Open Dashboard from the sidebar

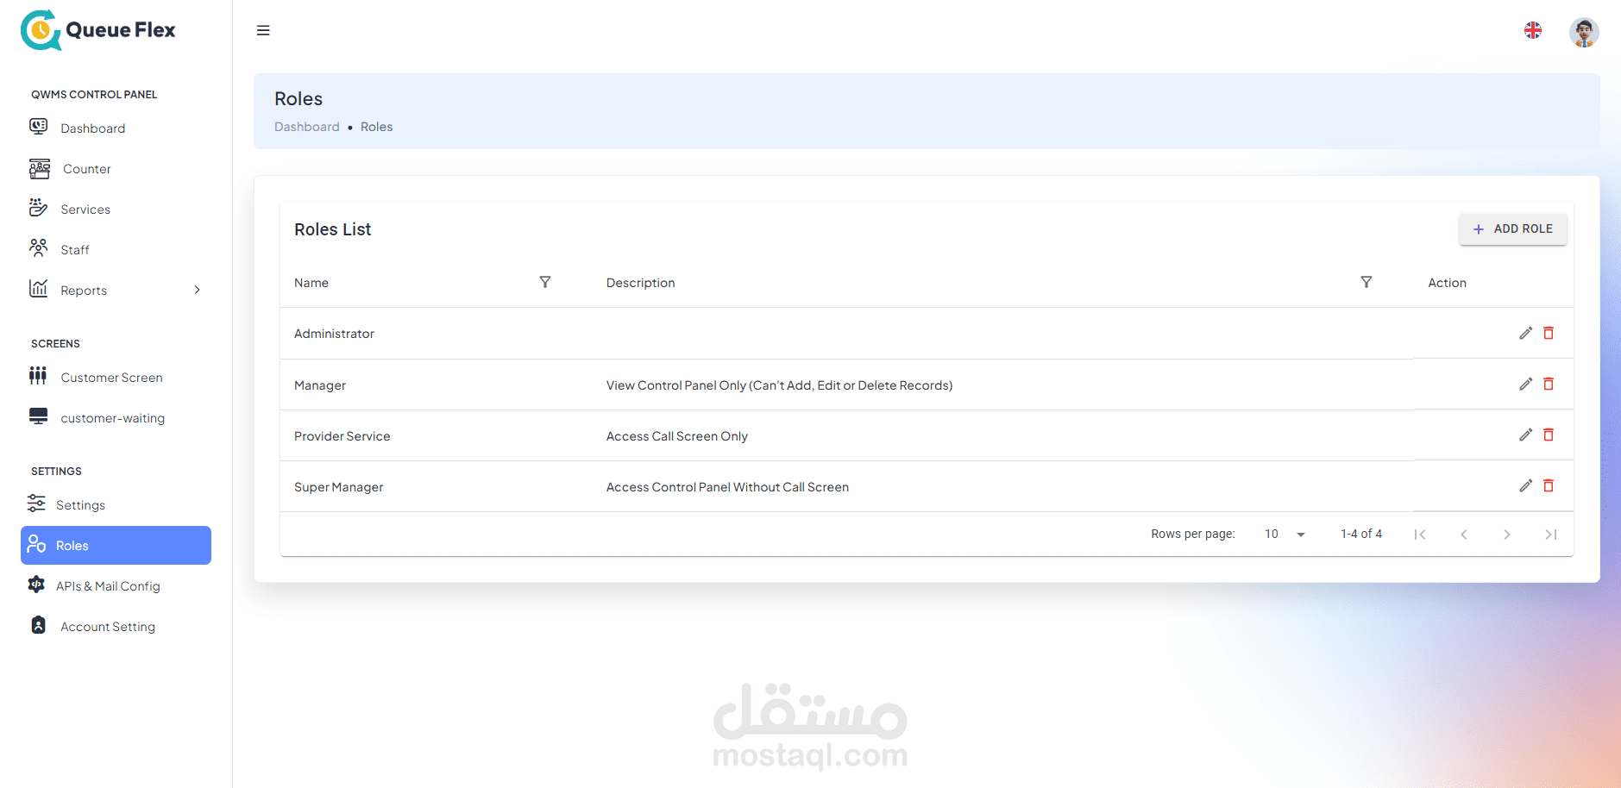point(93,128)
